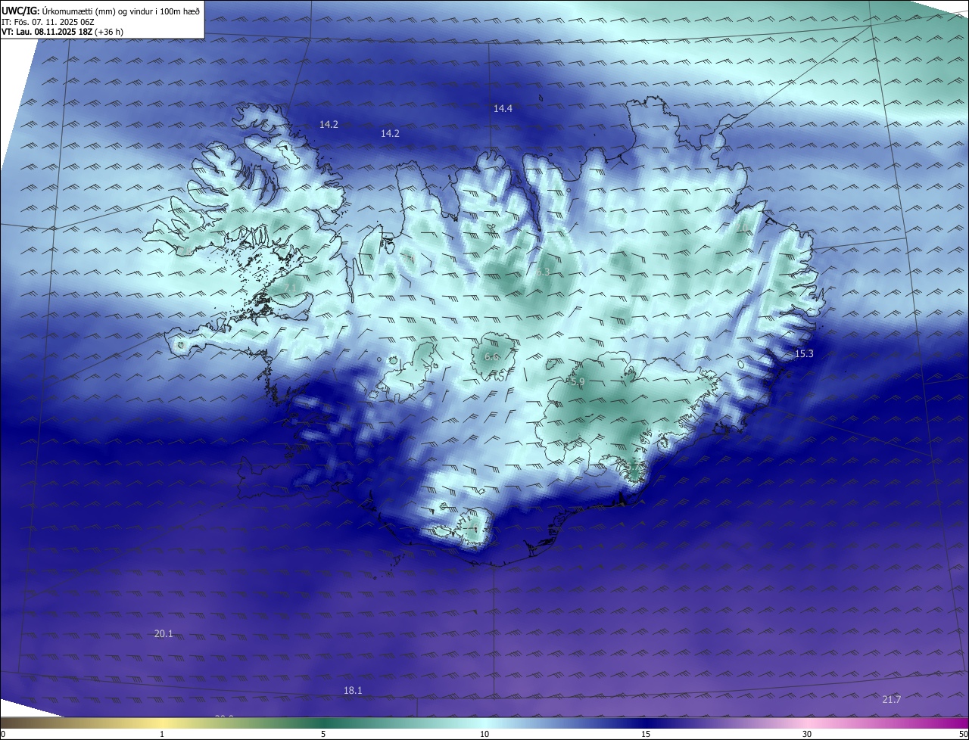Click the colour scale tick labelled 0
Screen dimensions: 969x740
coord(3,735)
